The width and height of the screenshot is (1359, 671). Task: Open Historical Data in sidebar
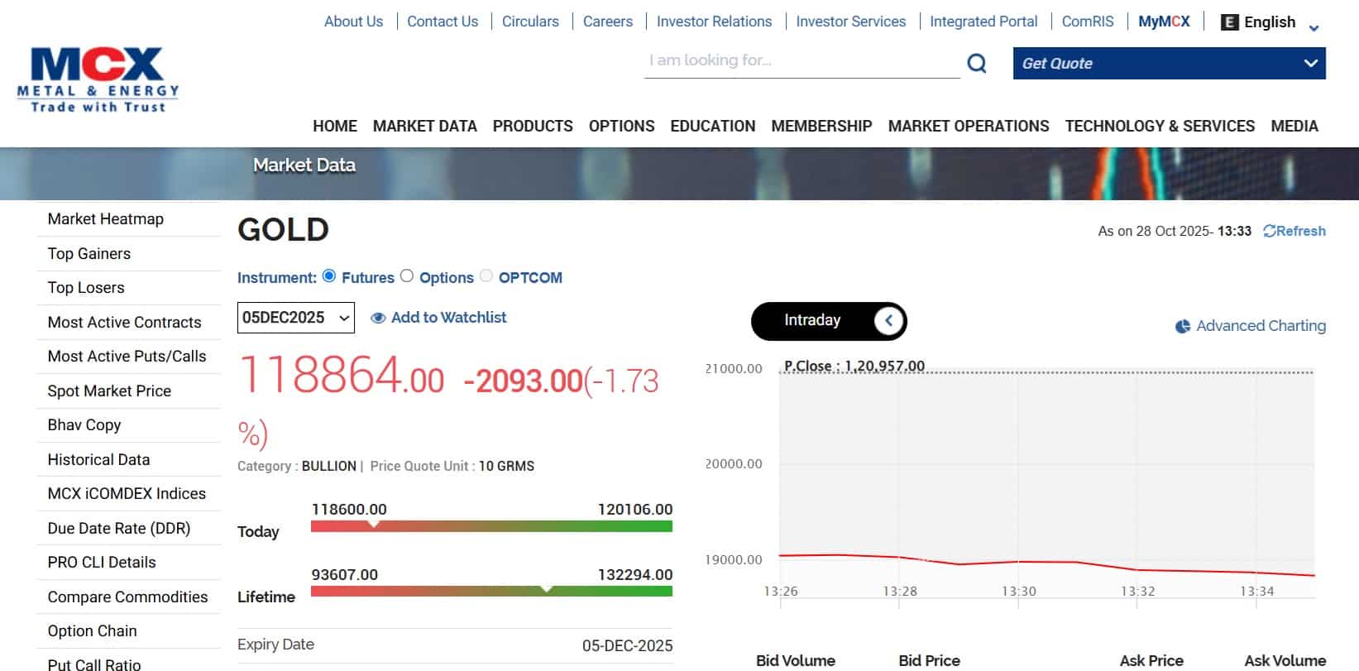(98, 460)
